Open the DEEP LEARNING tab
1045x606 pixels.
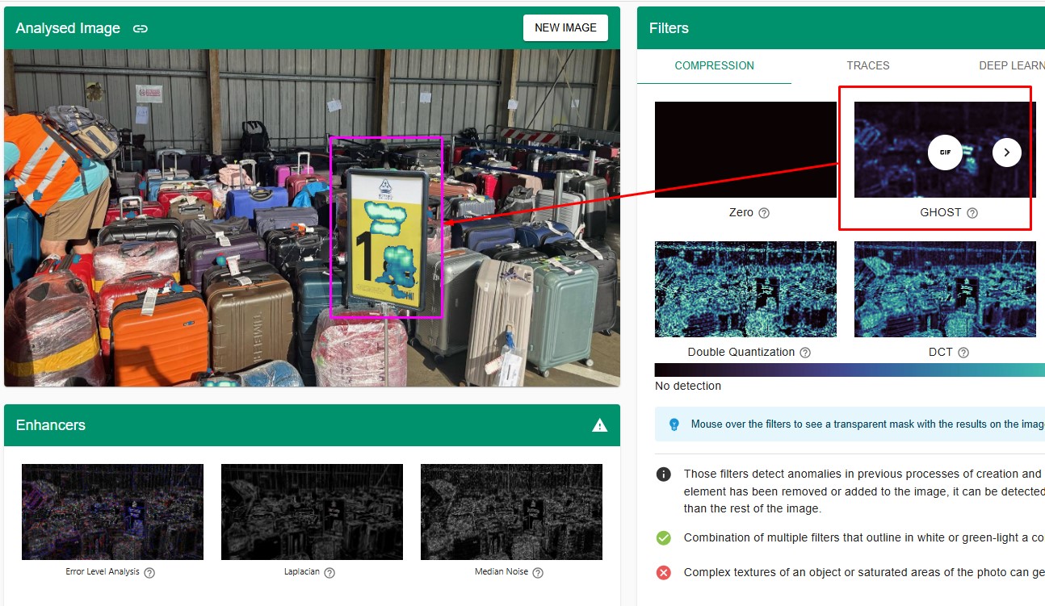tap(1011, 65)
